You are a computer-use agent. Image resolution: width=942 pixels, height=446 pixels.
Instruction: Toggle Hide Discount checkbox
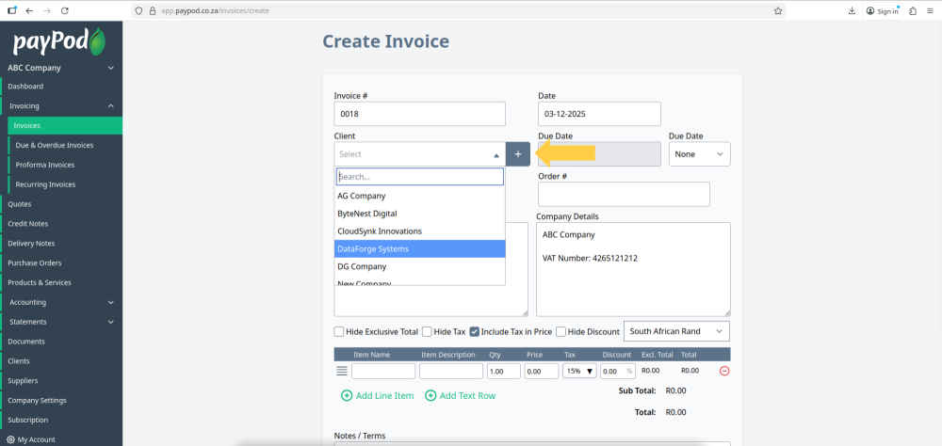(x=560, y=331)
